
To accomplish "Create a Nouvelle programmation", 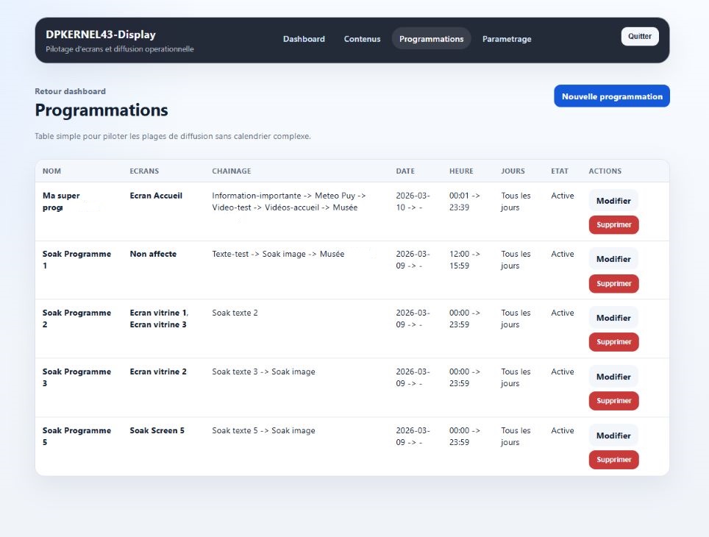I will click(611, 96).
